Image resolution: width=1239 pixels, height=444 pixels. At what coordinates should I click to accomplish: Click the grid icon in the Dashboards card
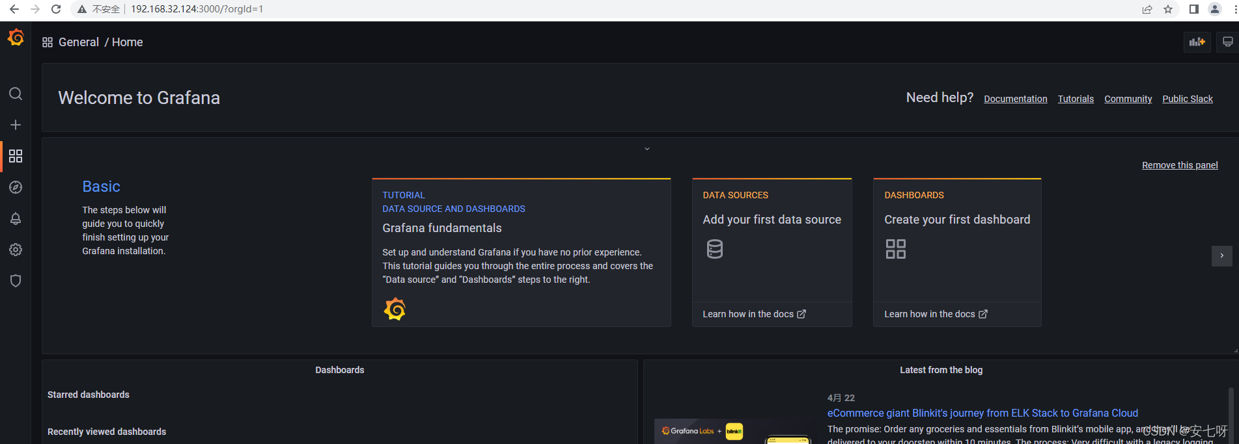coord(896,249)
